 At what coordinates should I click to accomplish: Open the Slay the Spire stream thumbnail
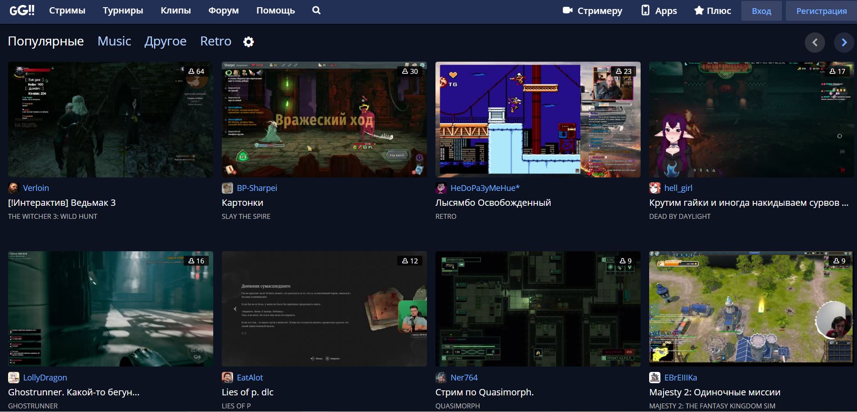coord(324,119)
